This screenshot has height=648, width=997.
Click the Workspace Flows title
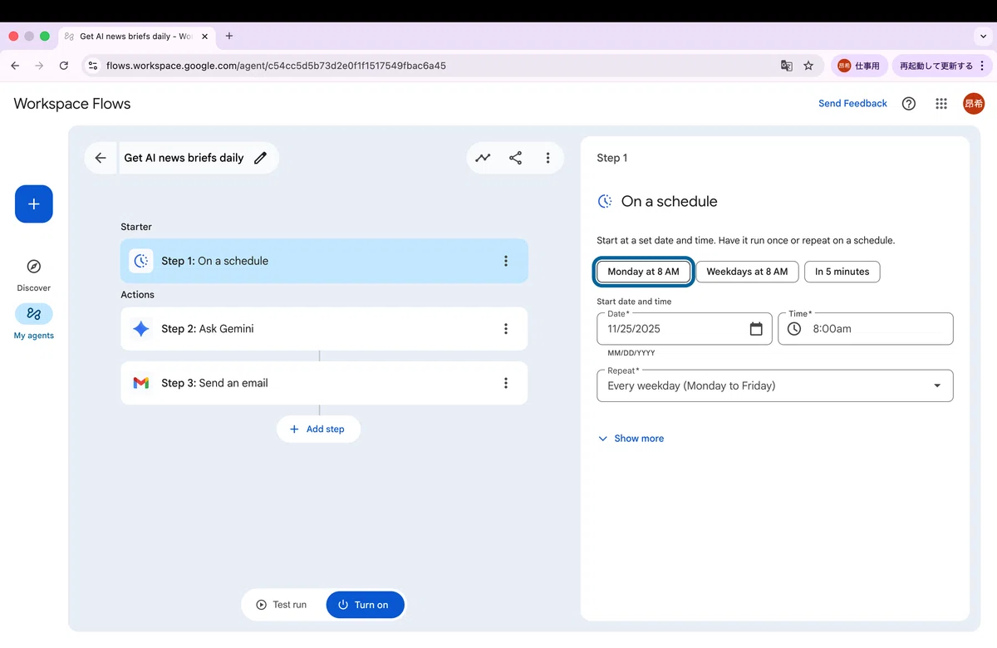pyautogui.click(x=72, y=104)
